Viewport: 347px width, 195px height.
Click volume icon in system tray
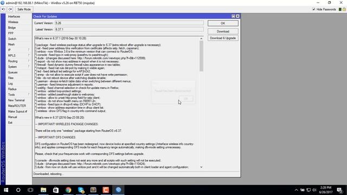click(314, 190)
